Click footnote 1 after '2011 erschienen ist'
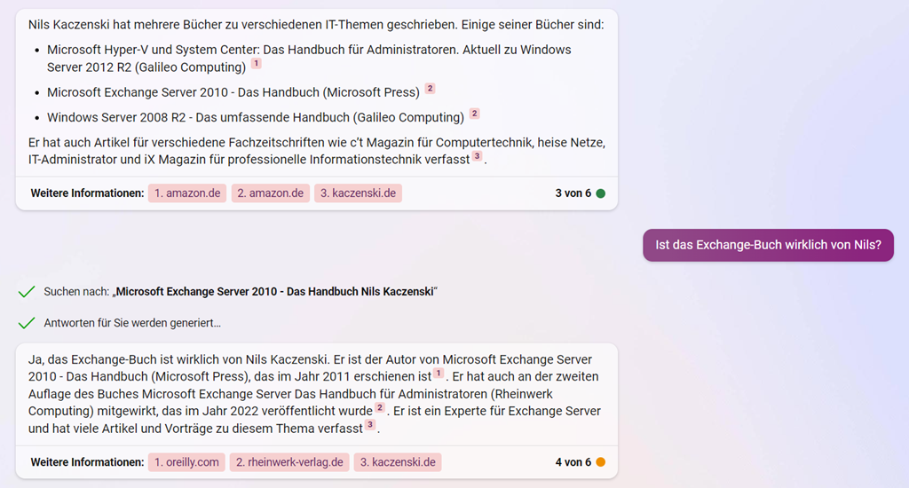Viewport: 909px width, 488px height. 439,373
